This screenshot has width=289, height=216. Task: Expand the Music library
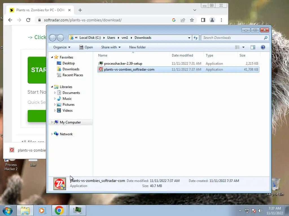(55, 99)
